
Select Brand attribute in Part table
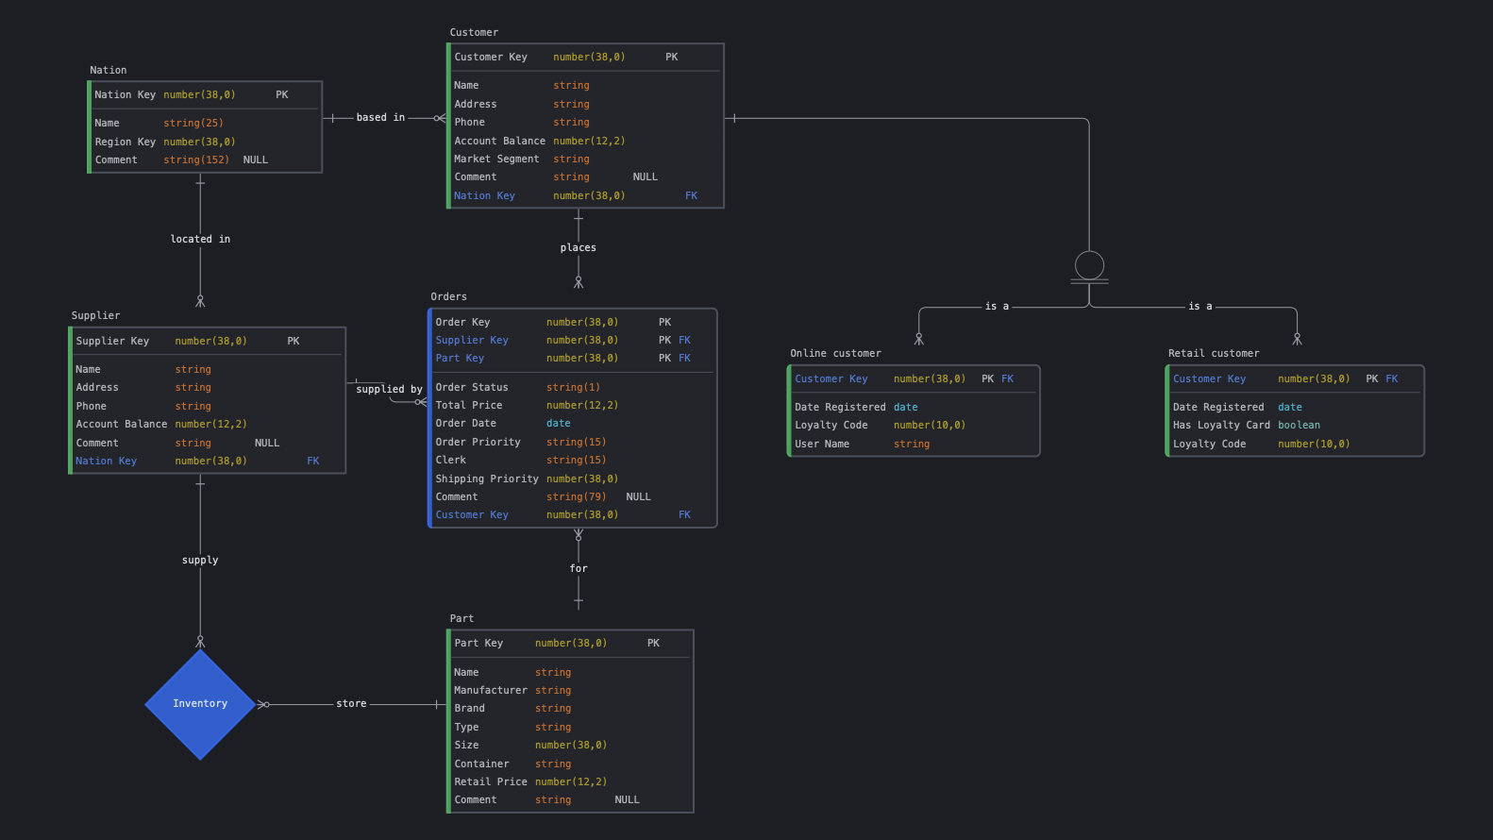pos(571,709)
